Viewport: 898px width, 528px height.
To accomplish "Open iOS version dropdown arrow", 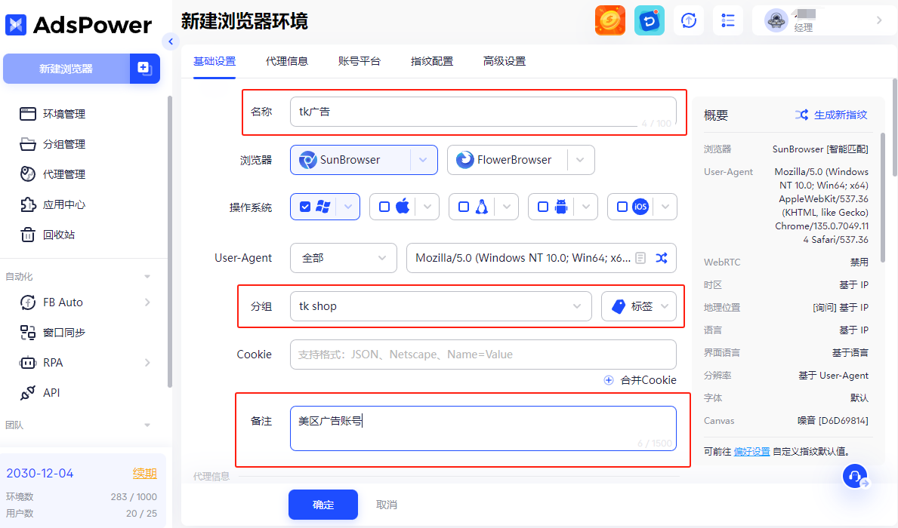I will [665, 207].
